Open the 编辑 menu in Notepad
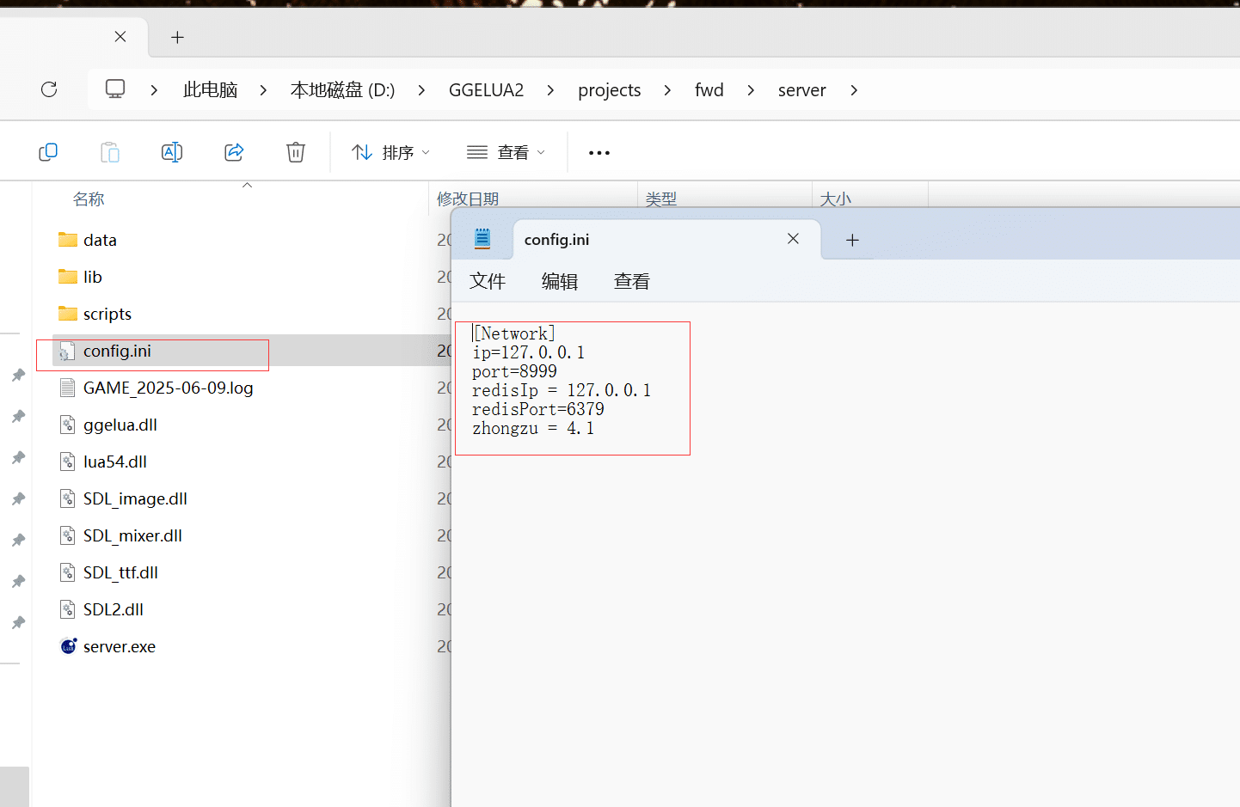Screen dimensions: 1240x807 click(x=560, y=281)
